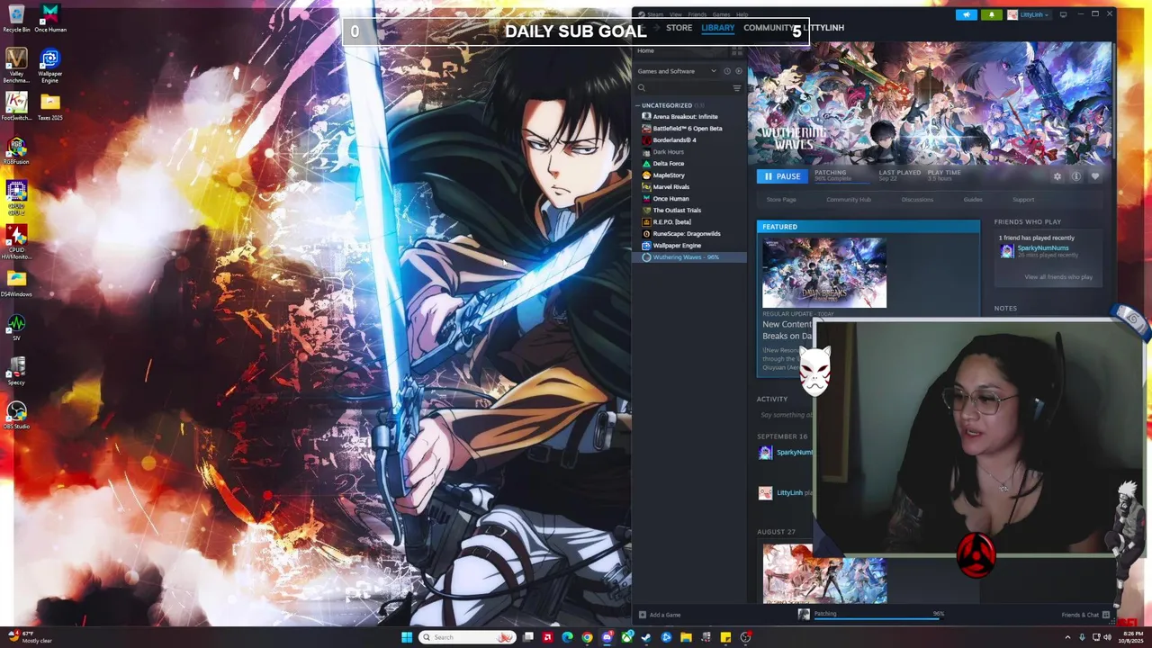Open Friends & Chat
The image size is (1152, 648).
(1085, 615)
